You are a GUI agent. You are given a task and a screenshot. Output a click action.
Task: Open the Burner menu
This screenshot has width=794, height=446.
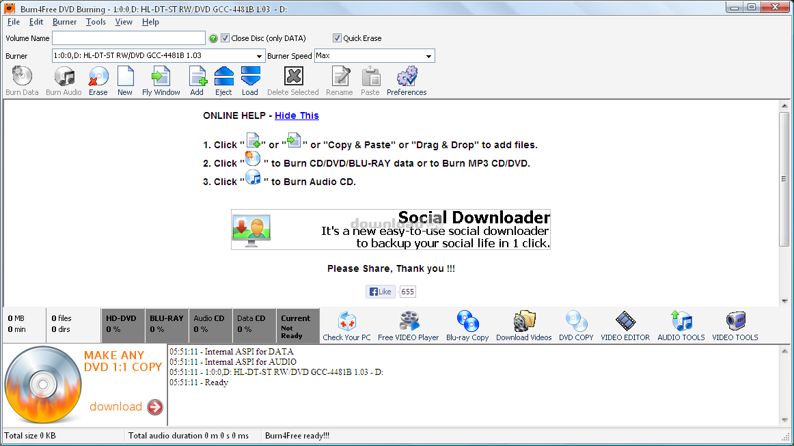coord(64,22)
